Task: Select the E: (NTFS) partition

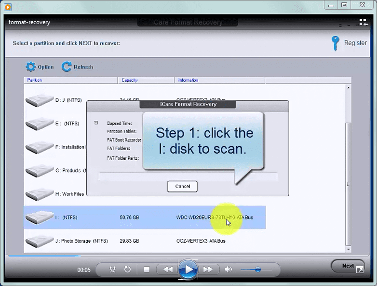Action: pos(67,123)
